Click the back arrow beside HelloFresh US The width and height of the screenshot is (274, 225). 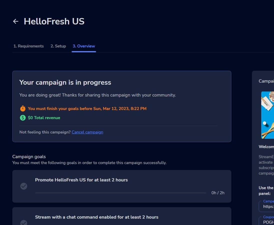(16, 21)
